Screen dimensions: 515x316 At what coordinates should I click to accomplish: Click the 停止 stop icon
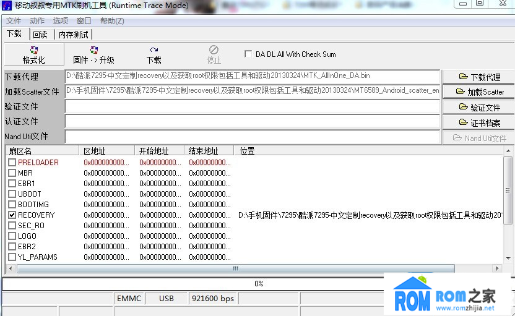tap(214, 49)
